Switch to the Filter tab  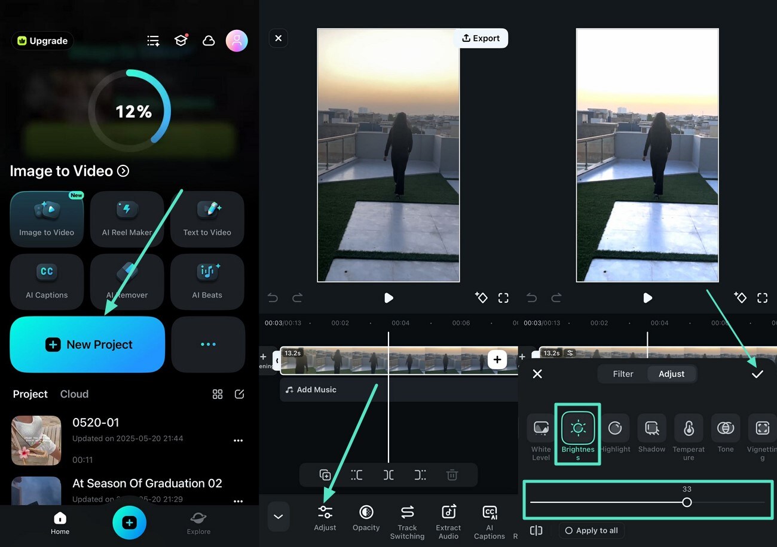[623, 374]
